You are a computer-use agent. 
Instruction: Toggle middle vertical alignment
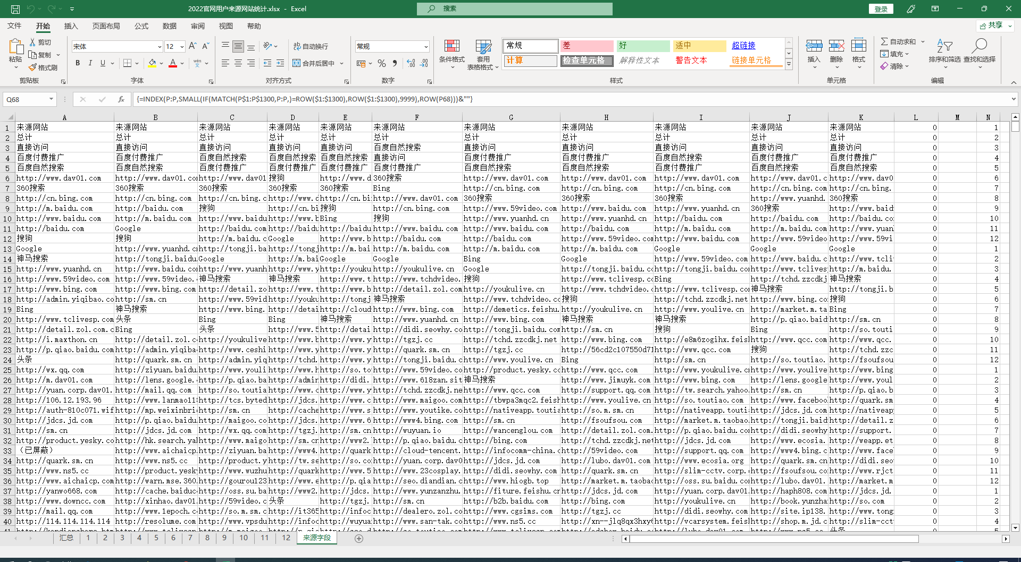click(x=238, y=46)
